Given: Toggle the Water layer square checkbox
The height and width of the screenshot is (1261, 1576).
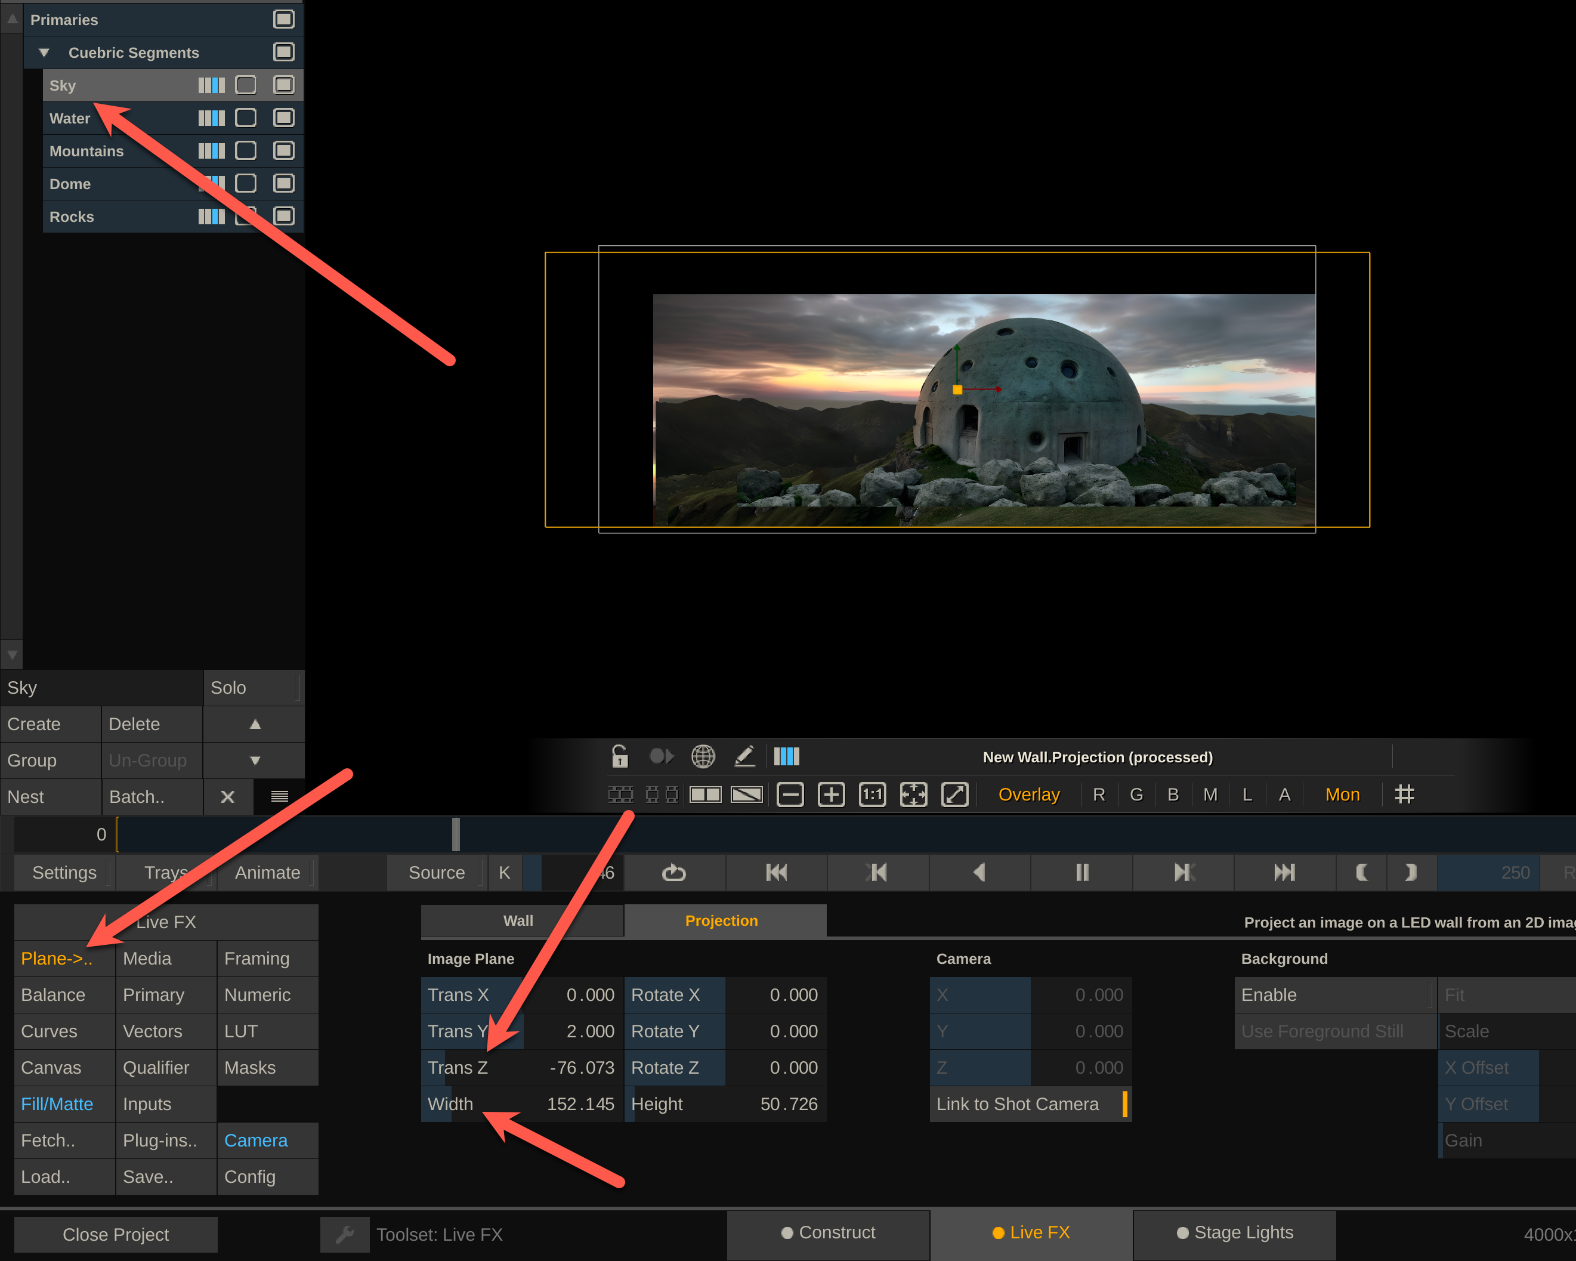Looking at the screenshot, I should [246, 118].
